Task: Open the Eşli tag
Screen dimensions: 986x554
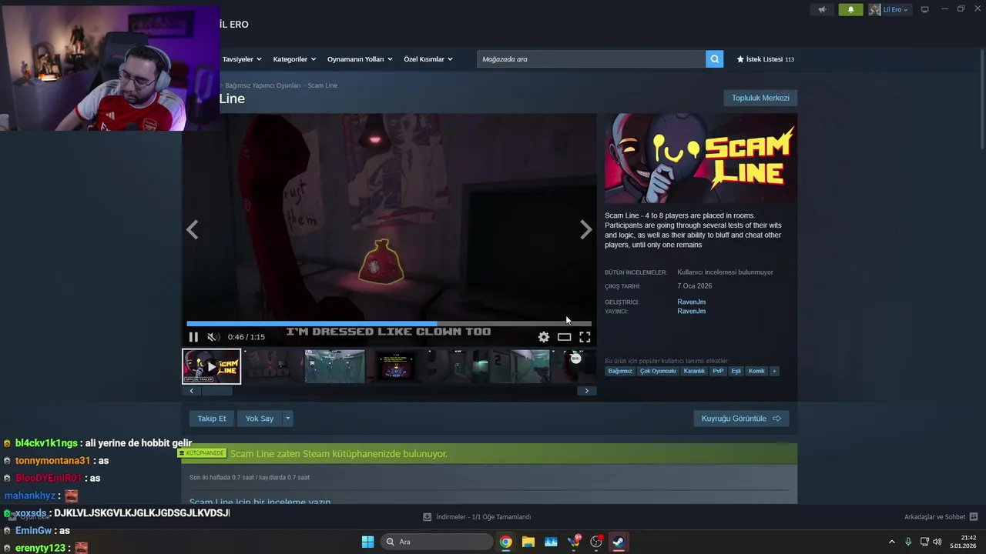Action: (x=736, y=371)
